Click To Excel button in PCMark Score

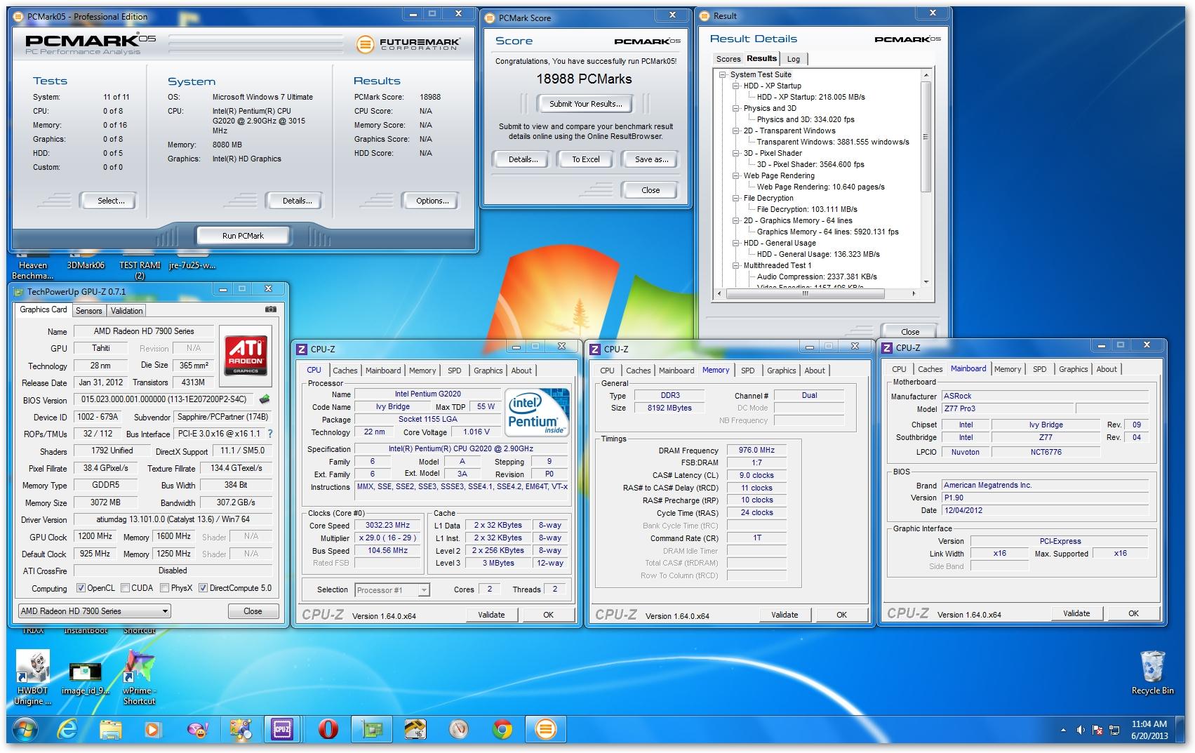coord(585,159)
